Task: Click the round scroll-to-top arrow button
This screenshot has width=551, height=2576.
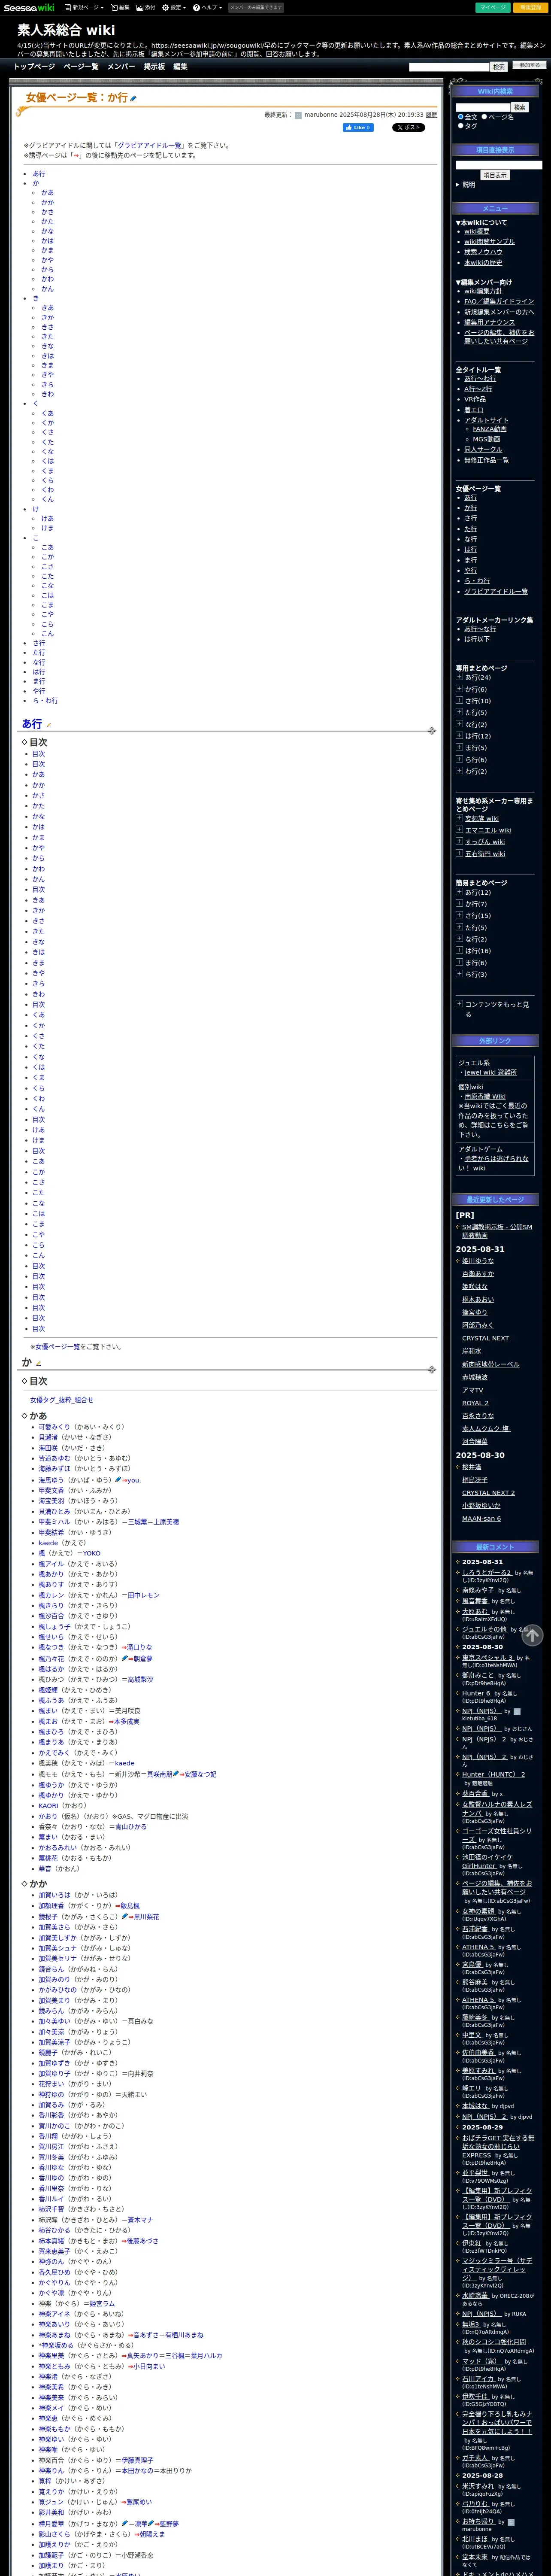Action: pos(532,1635)
